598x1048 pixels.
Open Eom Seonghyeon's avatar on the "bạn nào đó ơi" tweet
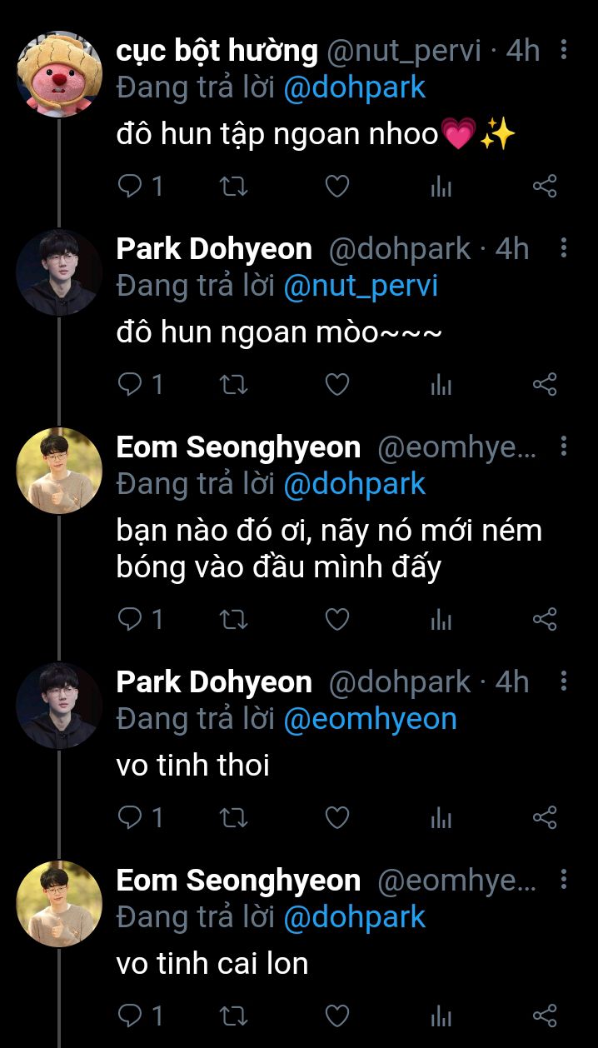(x=58, y=470)
